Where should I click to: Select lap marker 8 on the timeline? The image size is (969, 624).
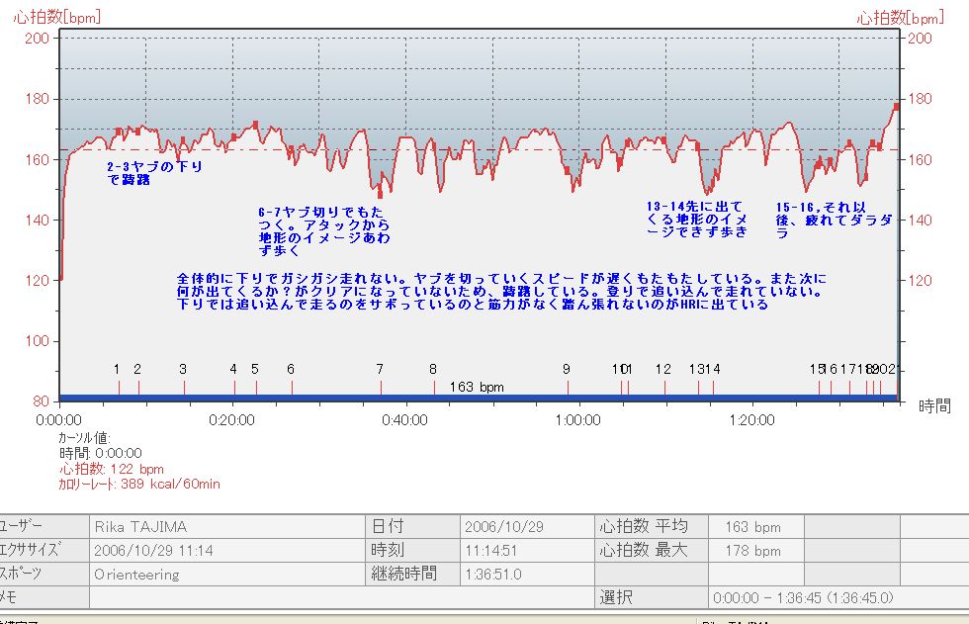pos(433,370)
